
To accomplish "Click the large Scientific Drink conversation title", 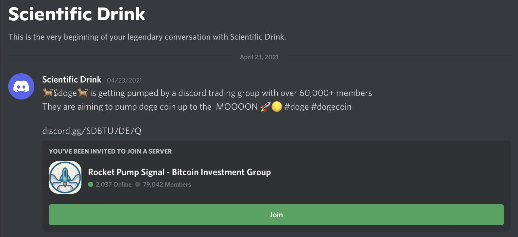I will coord(77,14).
